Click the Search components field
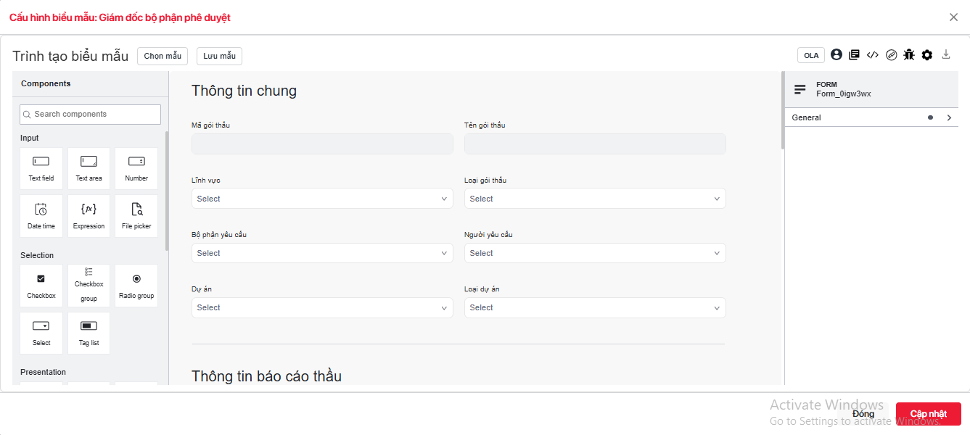 [x=91, y=115]
